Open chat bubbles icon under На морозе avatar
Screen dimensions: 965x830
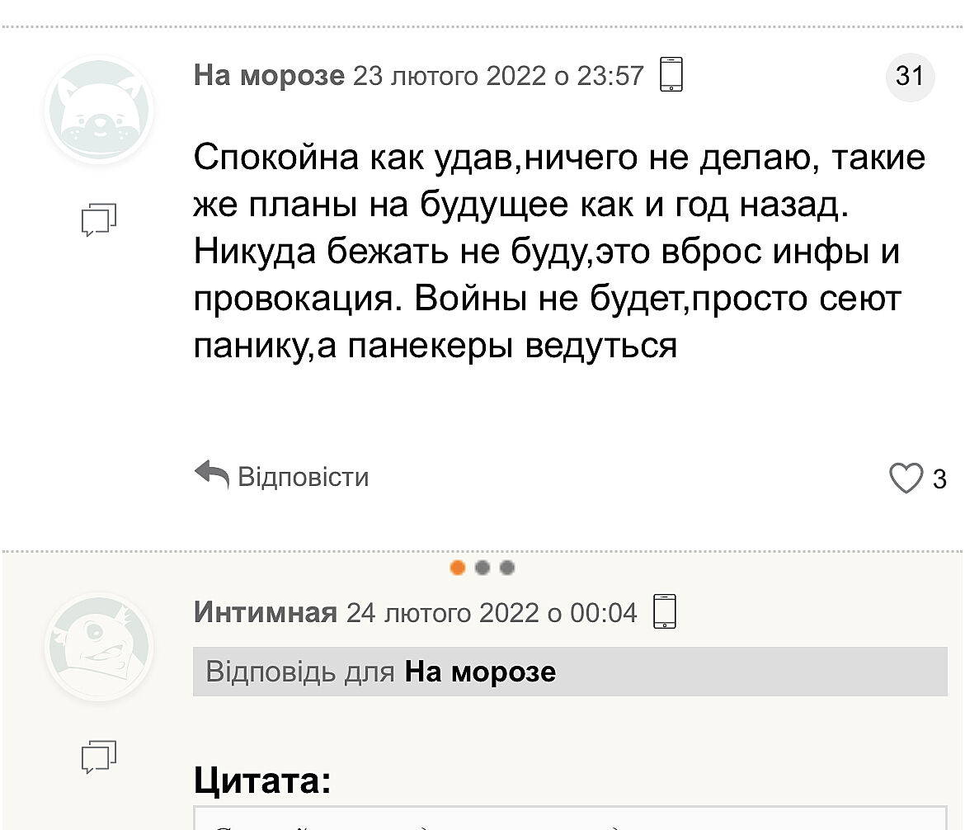(x=99, y=219)
